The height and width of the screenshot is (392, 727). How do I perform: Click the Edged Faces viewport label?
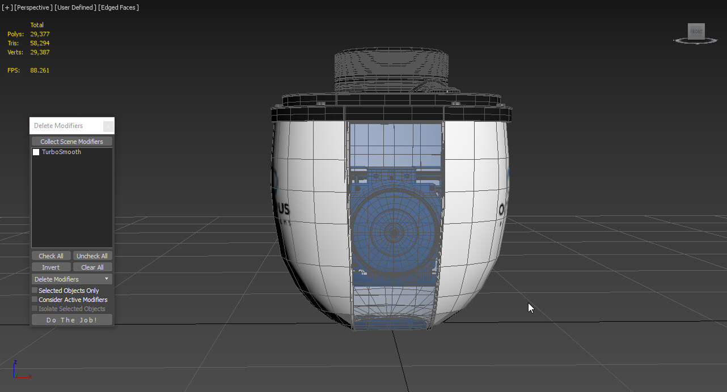117,7
